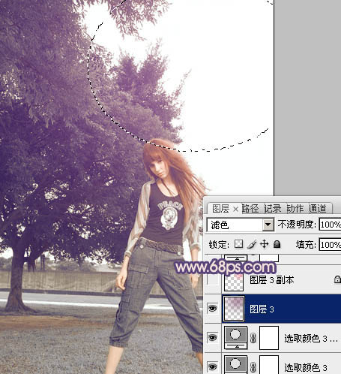Image resolution: width=341 pixels, height=374 pixels.
Task: Hide the bottom 选取颜色 3 layer
Action: (213, 367)
